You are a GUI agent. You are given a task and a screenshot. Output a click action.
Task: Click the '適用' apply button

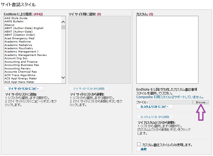point(144,149)
